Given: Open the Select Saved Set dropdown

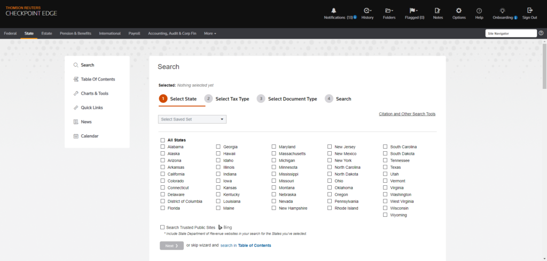Looking at the screenshot, I should click(x=192, y=119).
